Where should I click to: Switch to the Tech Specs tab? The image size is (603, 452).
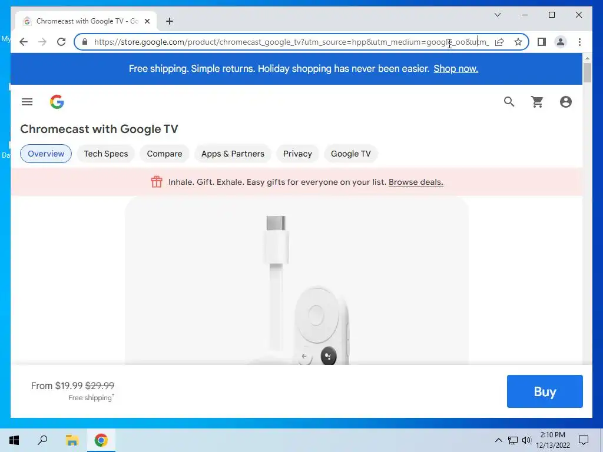[x=106, y=154]
